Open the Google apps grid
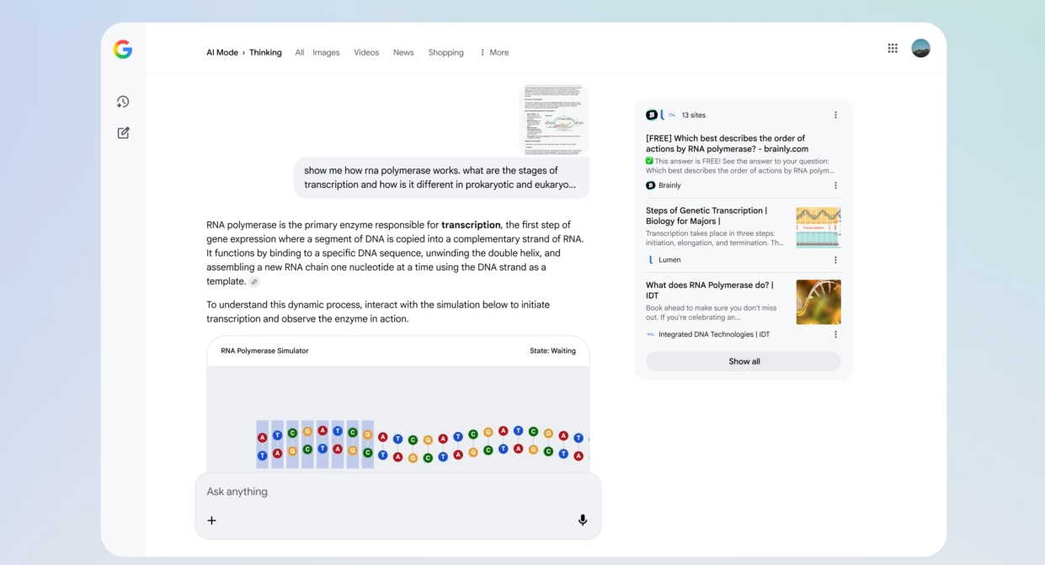The image size is (1045, 565). coord(893,48)
